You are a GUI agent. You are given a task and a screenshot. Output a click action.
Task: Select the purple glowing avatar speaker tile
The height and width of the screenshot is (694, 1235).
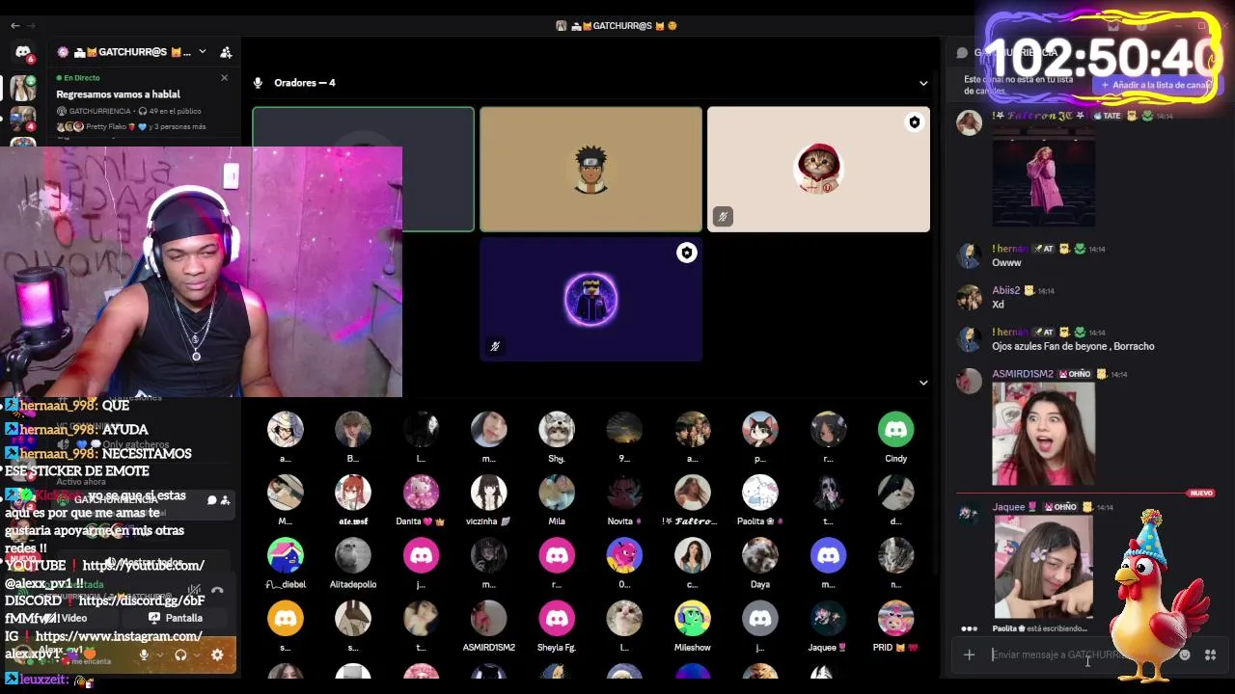[590, 299]
